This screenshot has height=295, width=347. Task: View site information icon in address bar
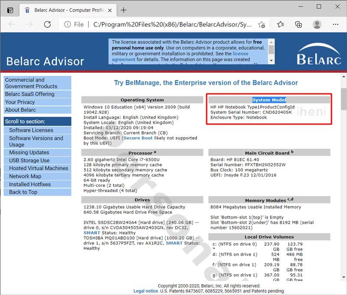coord(67,24)
